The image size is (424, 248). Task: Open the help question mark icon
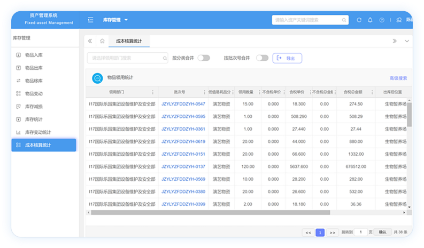(382, 20)
